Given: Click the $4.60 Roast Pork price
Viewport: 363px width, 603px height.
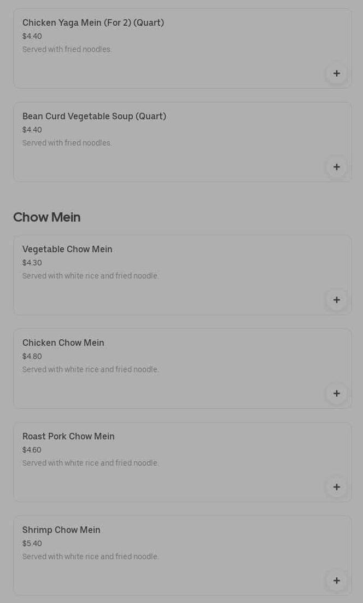Looking at the screenshot, I should point(32,450).
